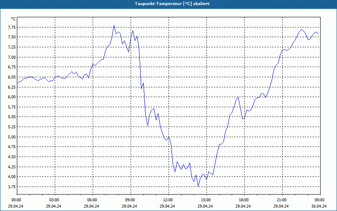Click the 30.04.24 date label
Viewport: 337px width, 211px height.
pyautogui.click(x=319, y=206)
